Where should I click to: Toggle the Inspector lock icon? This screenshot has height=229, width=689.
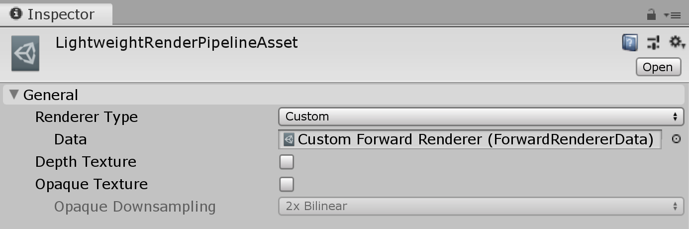[x=651, y=15]
